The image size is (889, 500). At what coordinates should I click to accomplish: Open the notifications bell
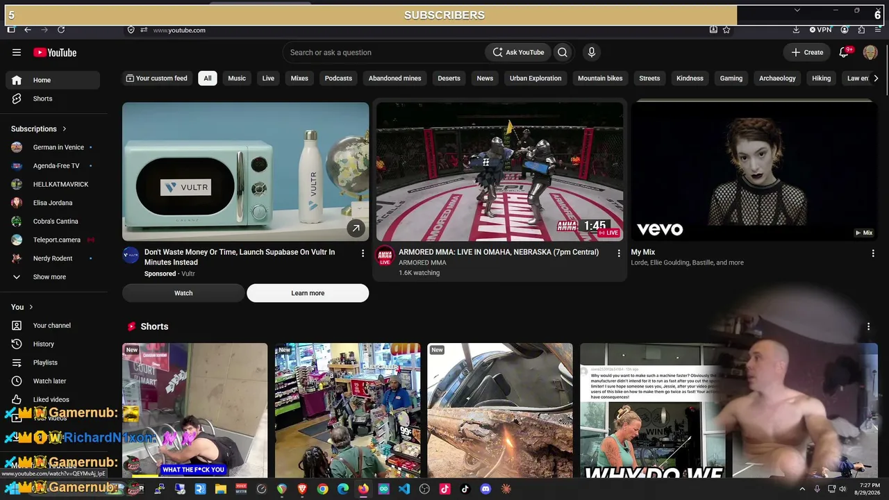[844, 52]
